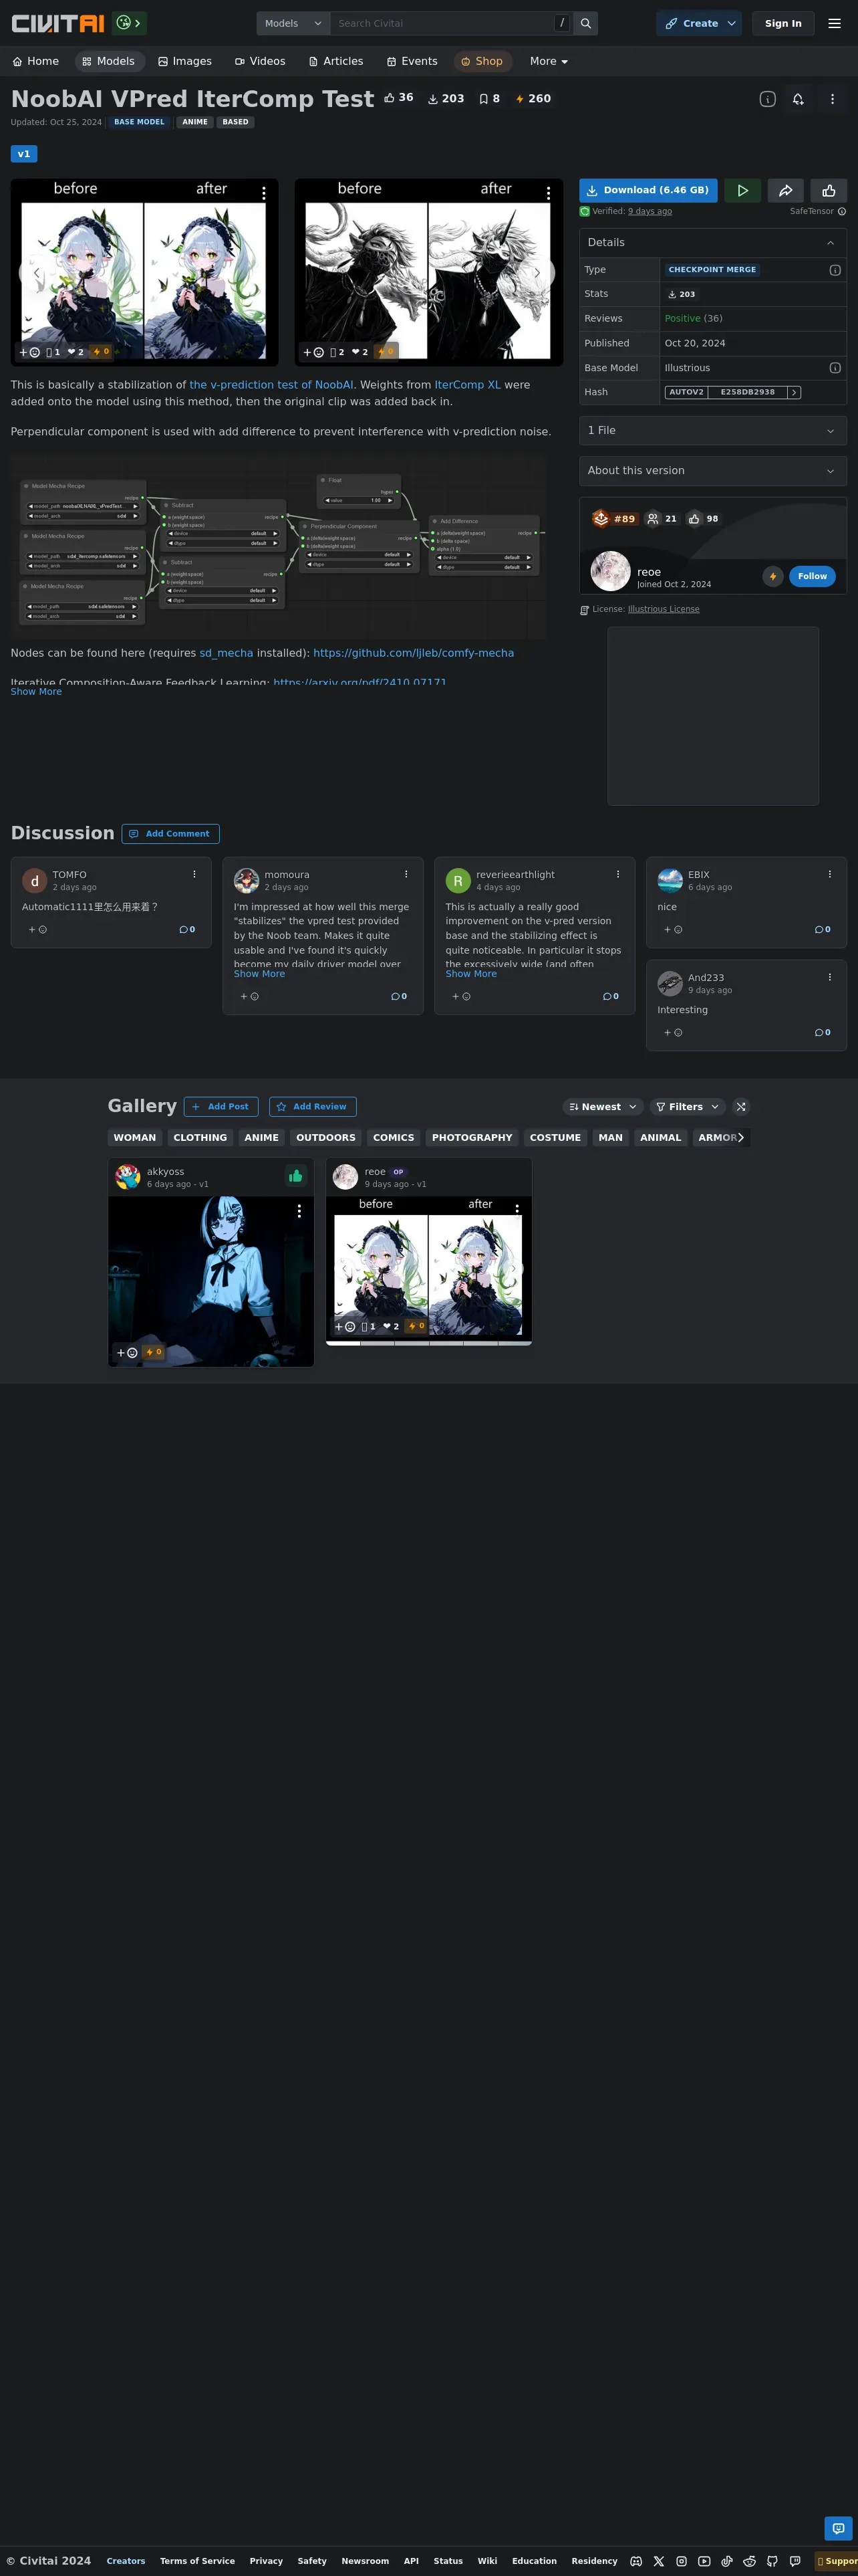Click the model info icon near title

pyautogui.click(x=767, y=99)
